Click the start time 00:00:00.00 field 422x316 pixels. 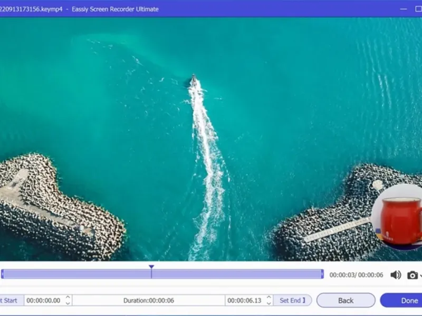43,301
